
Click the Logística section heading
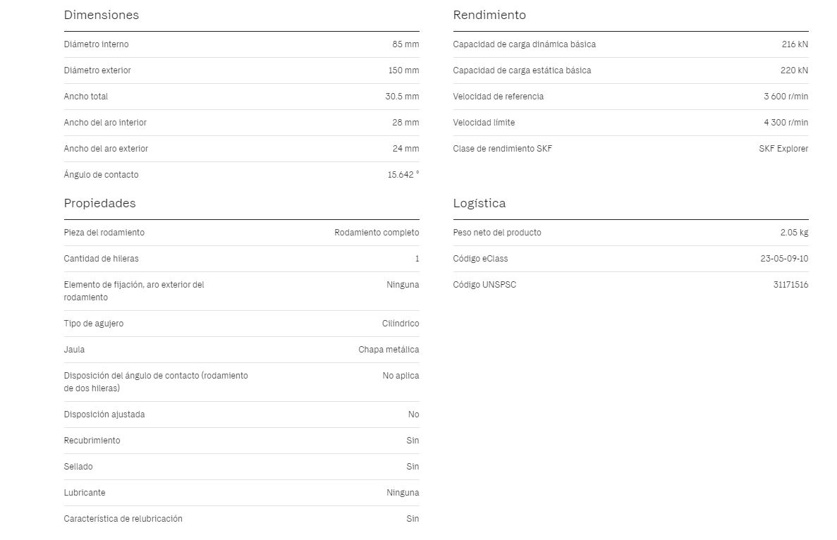tap(479, 203)
